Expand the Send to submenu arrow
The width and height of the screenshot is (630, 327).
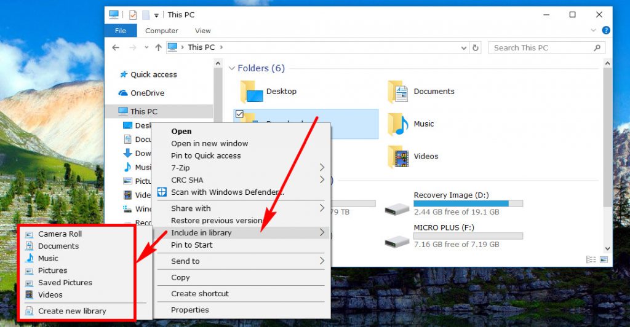click(x=321, y=261)
